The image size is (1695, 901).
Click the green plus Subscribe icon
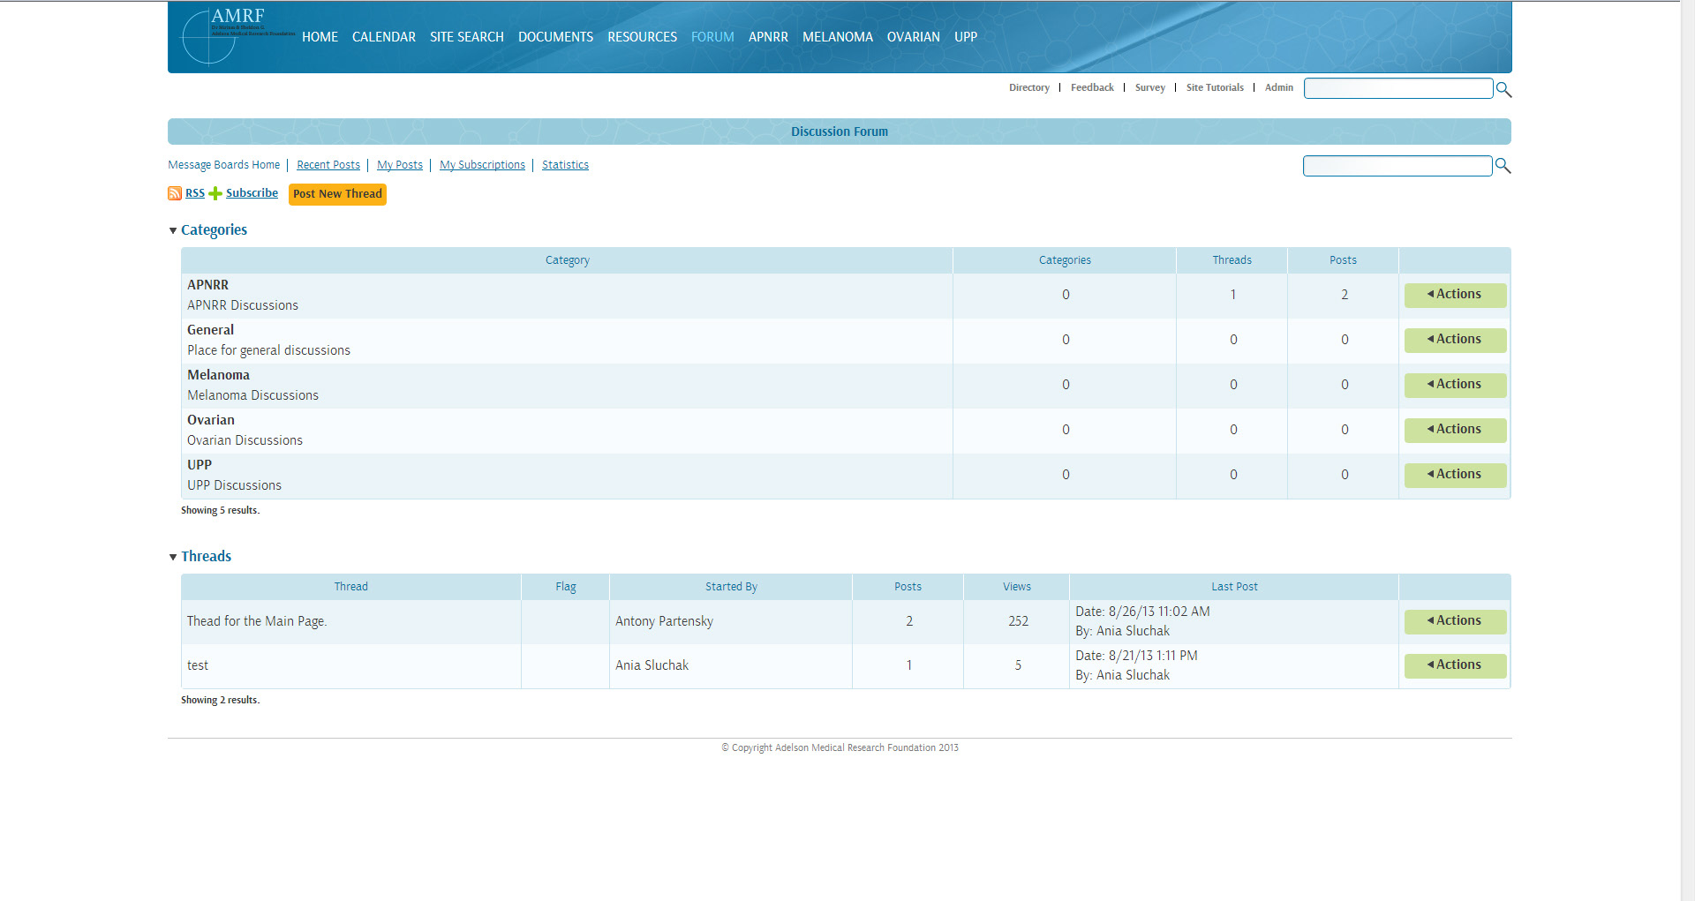[215, 193]
